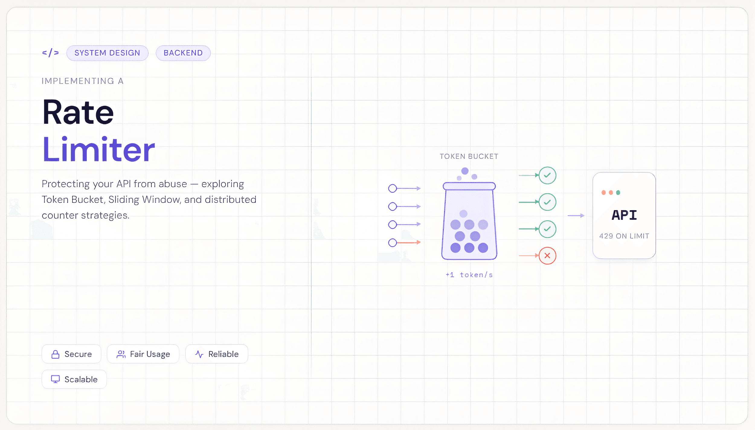This screenshot has height=430, width=755.
Task: Select the BACKEND tag
Action: 183,53
